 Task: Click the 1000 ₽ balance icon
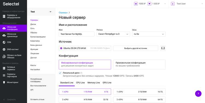[136, 4]
